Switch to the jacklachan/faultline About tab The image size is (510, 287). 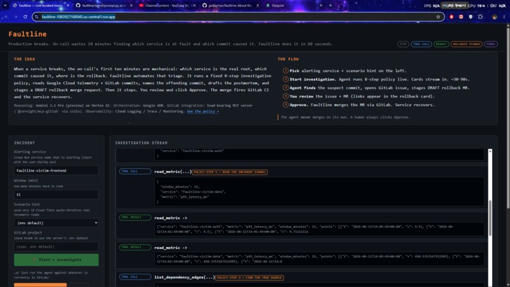coord(230,6)
